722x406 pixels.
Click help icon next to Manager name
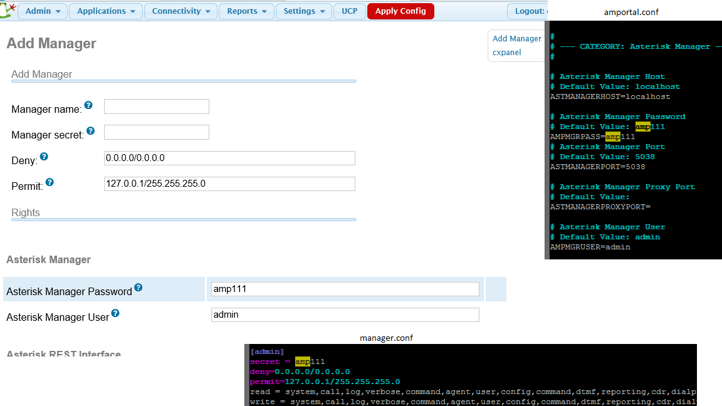[88, 105]
